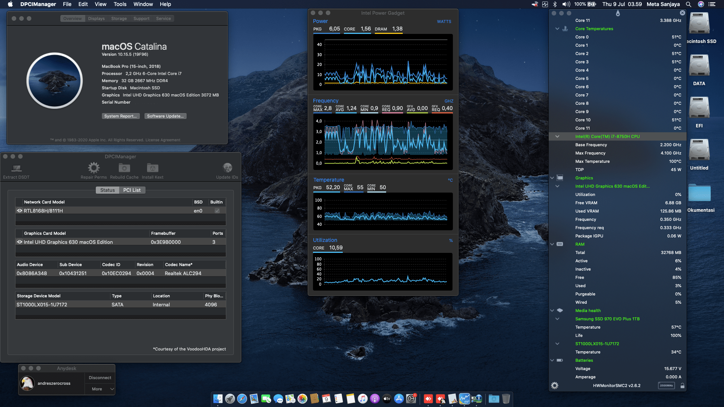The width and height of the screenshot is (724, 407).
Task: Open the More dropdown in Anydesk
Action: 100,389
